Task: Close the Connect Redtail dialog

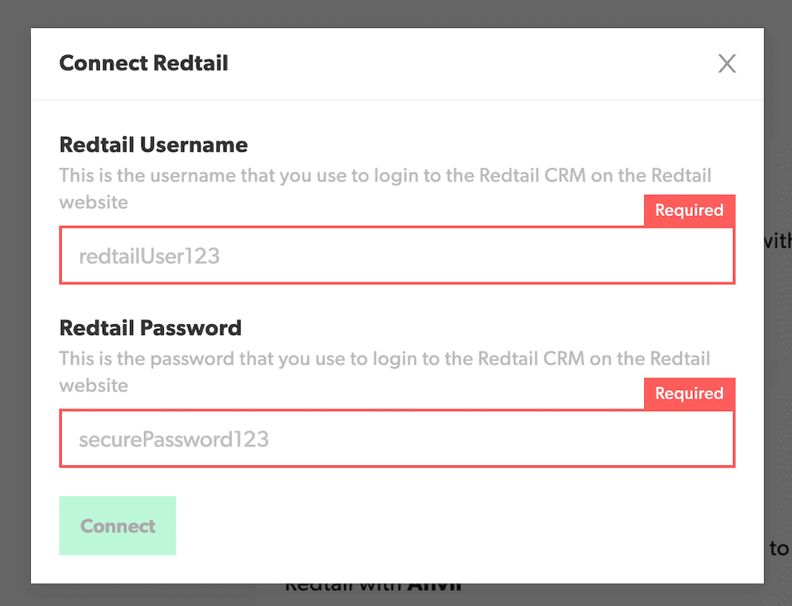Action: coord(726,63)
